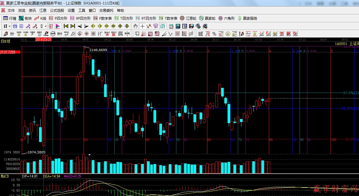Select the hand pan tool
This screenshot has width=359, height=196.
[x=135, y=26]
